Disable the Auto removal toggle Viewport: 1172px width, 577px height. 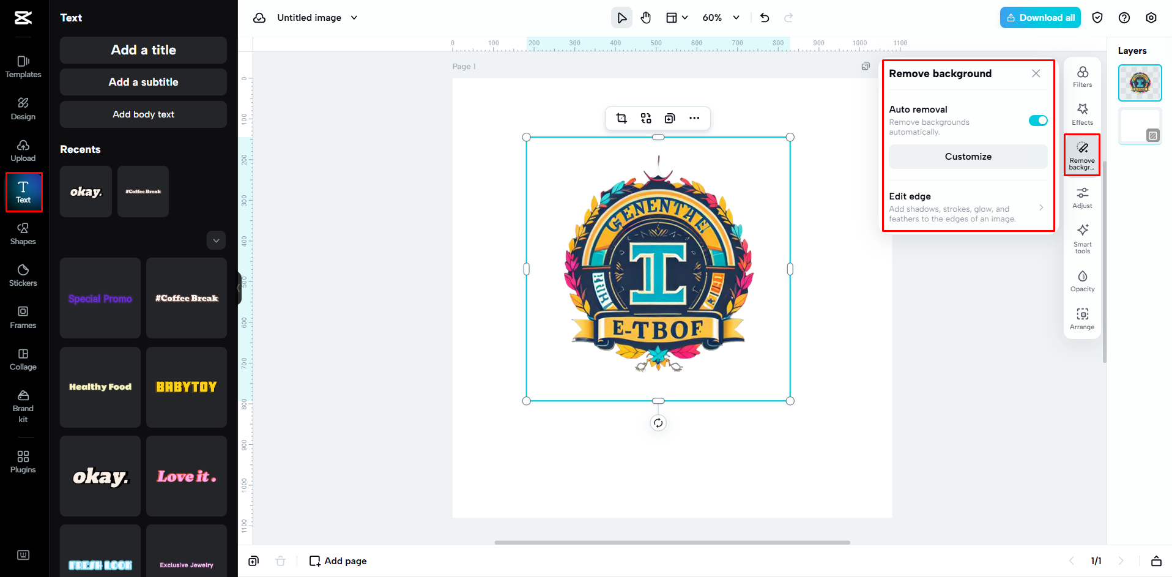click(1037, 120)
